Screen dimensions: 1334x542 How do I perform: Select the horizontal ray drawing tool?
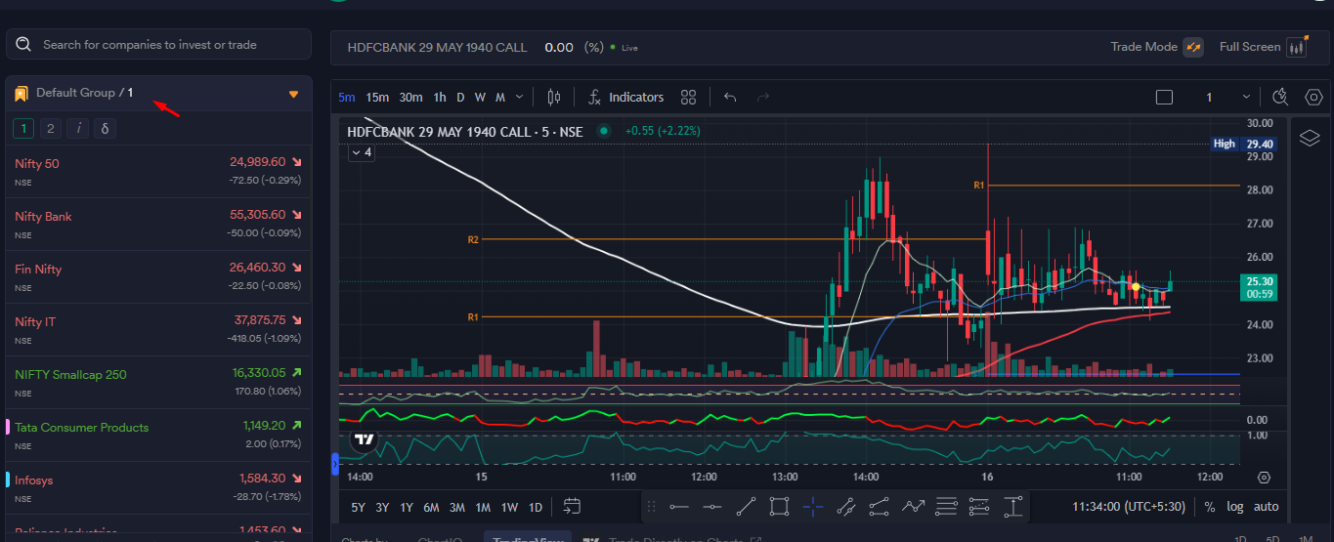pyautogui.click(x=712, y=506)
